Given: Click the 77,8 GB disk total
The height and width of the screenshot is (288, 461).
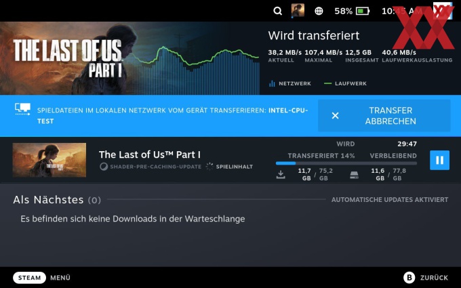Looking at the screenshot, I should pos(399,174).
